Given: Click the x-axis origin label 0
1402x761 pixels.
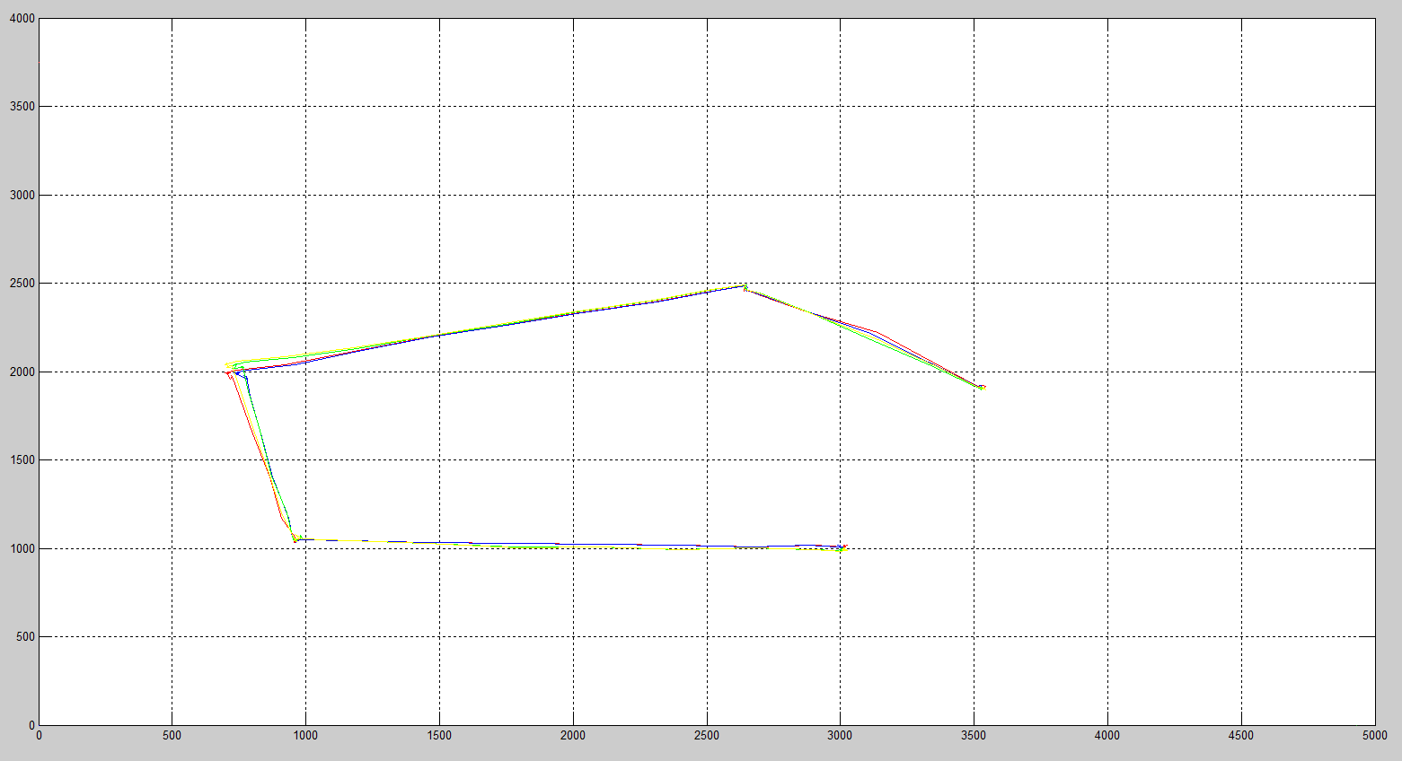Looking at the screenshot, I should tap(39, 736).
